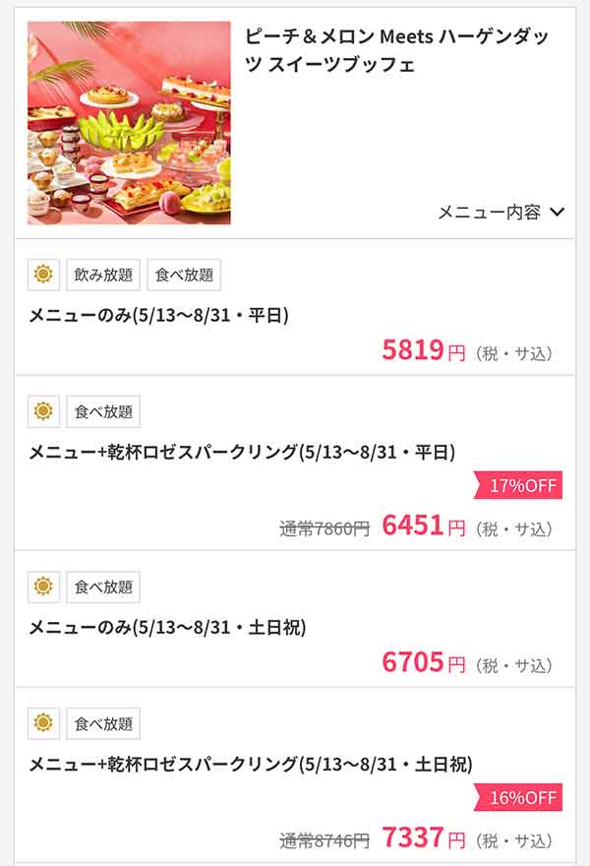590x866 pixels.
Task: Click the 16%OFF discount badge
Action: [x=519, y=797]
